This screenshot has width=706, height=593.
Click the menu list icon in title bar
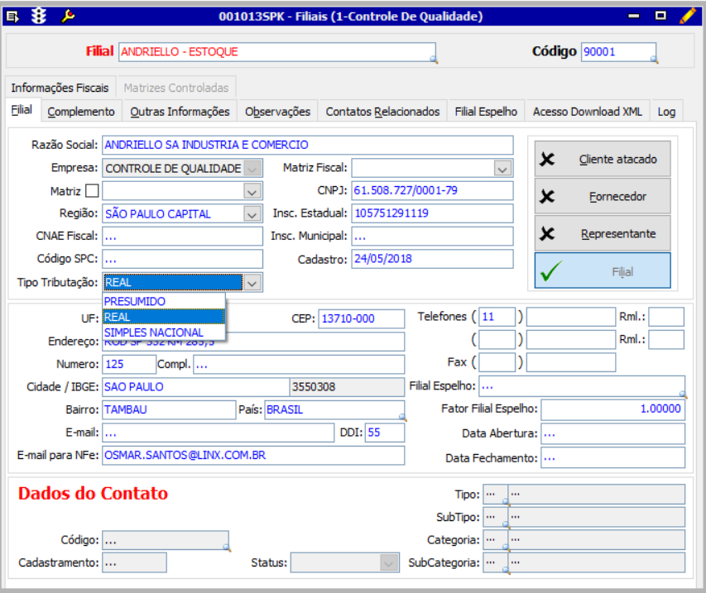coord(12,17)
